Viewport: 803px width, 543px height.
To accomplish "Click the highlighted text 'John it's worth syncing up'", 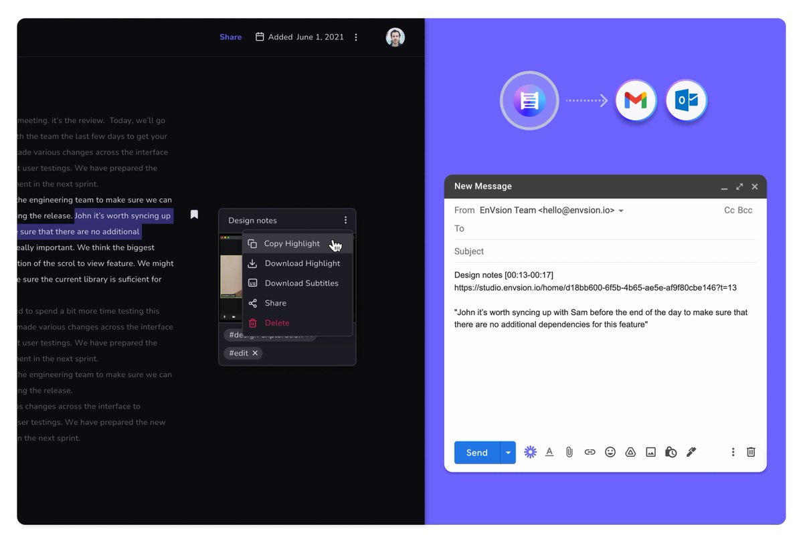I will click(123, 216).
